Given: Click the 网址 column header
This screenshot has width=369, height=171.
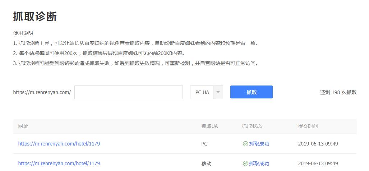Looking at the screenshot, I should 23,126.
